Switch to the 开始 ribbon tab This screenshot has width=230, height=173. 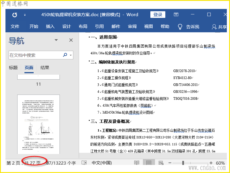(x=34, y=27)
